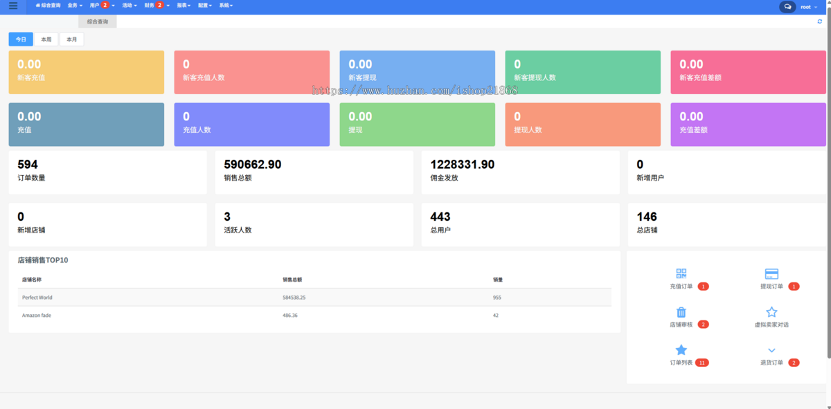Screen dimensions: 831x409
Task: Click the 退货订单 chevron icon
Action: (771, 351)
